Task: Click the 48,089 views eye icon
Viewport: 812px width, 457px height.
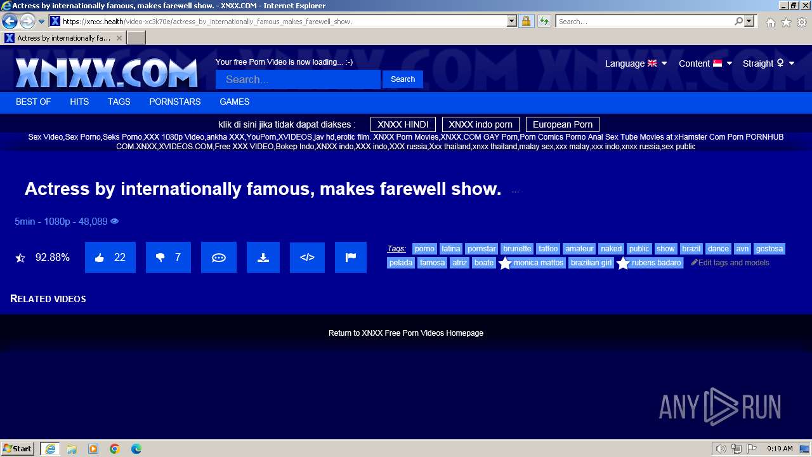Action: click(x=115, y=222)
